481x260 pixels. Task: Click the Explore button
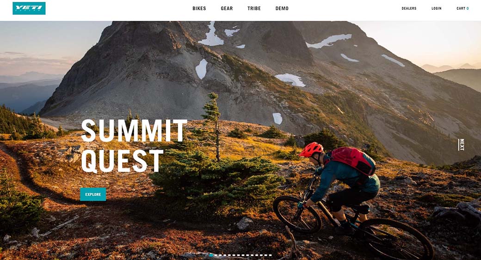(93, 194)
